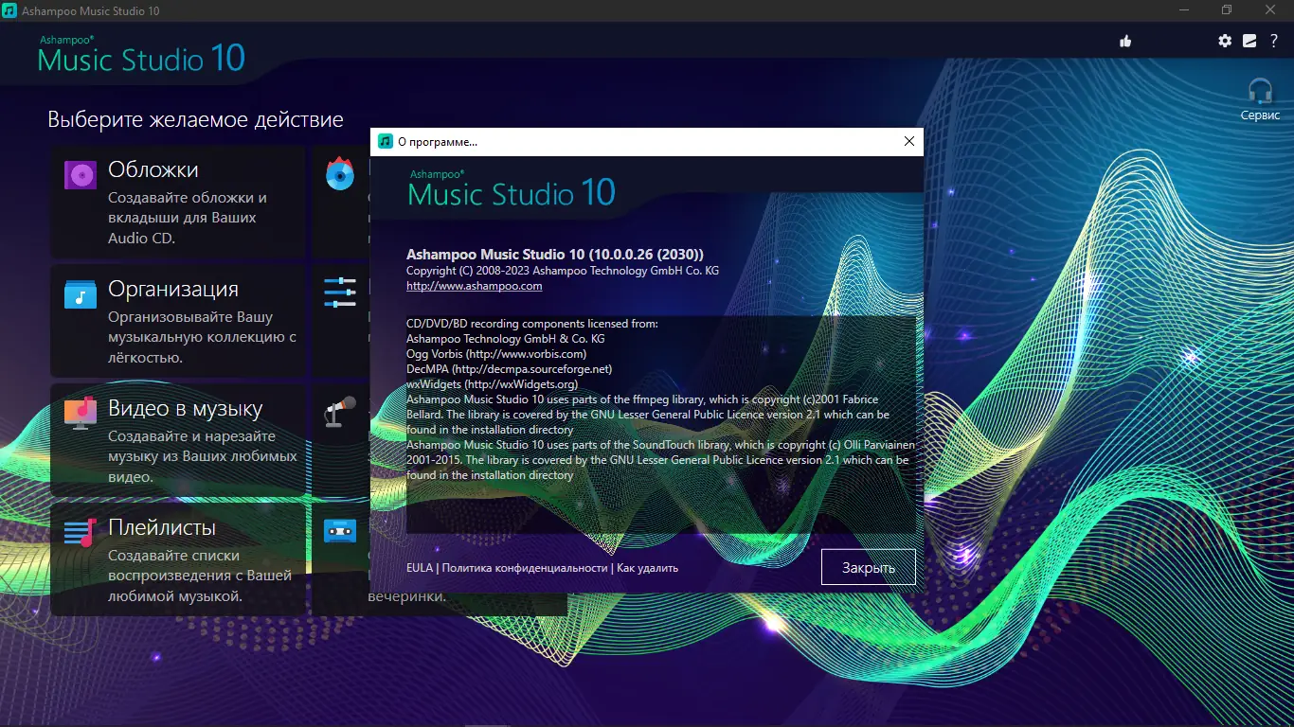Open the EULA link

click(420, 568)
